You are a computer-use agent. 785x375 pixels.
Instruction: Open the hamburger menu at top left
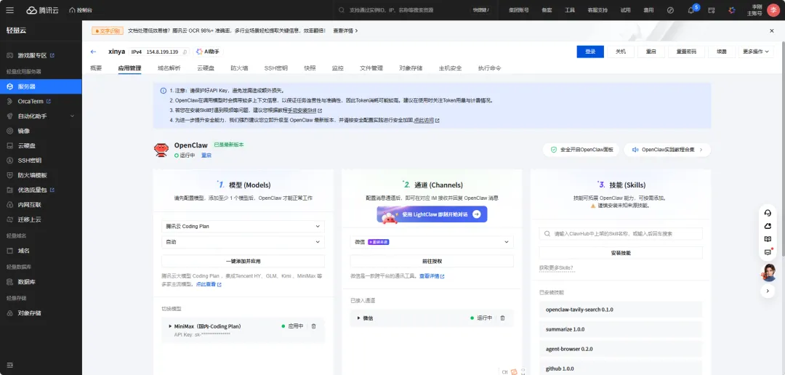coord(10,10)
